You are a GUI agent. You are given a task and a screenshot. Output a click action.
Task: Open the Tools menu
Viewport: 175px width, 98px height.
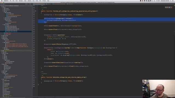pos(37,1)
